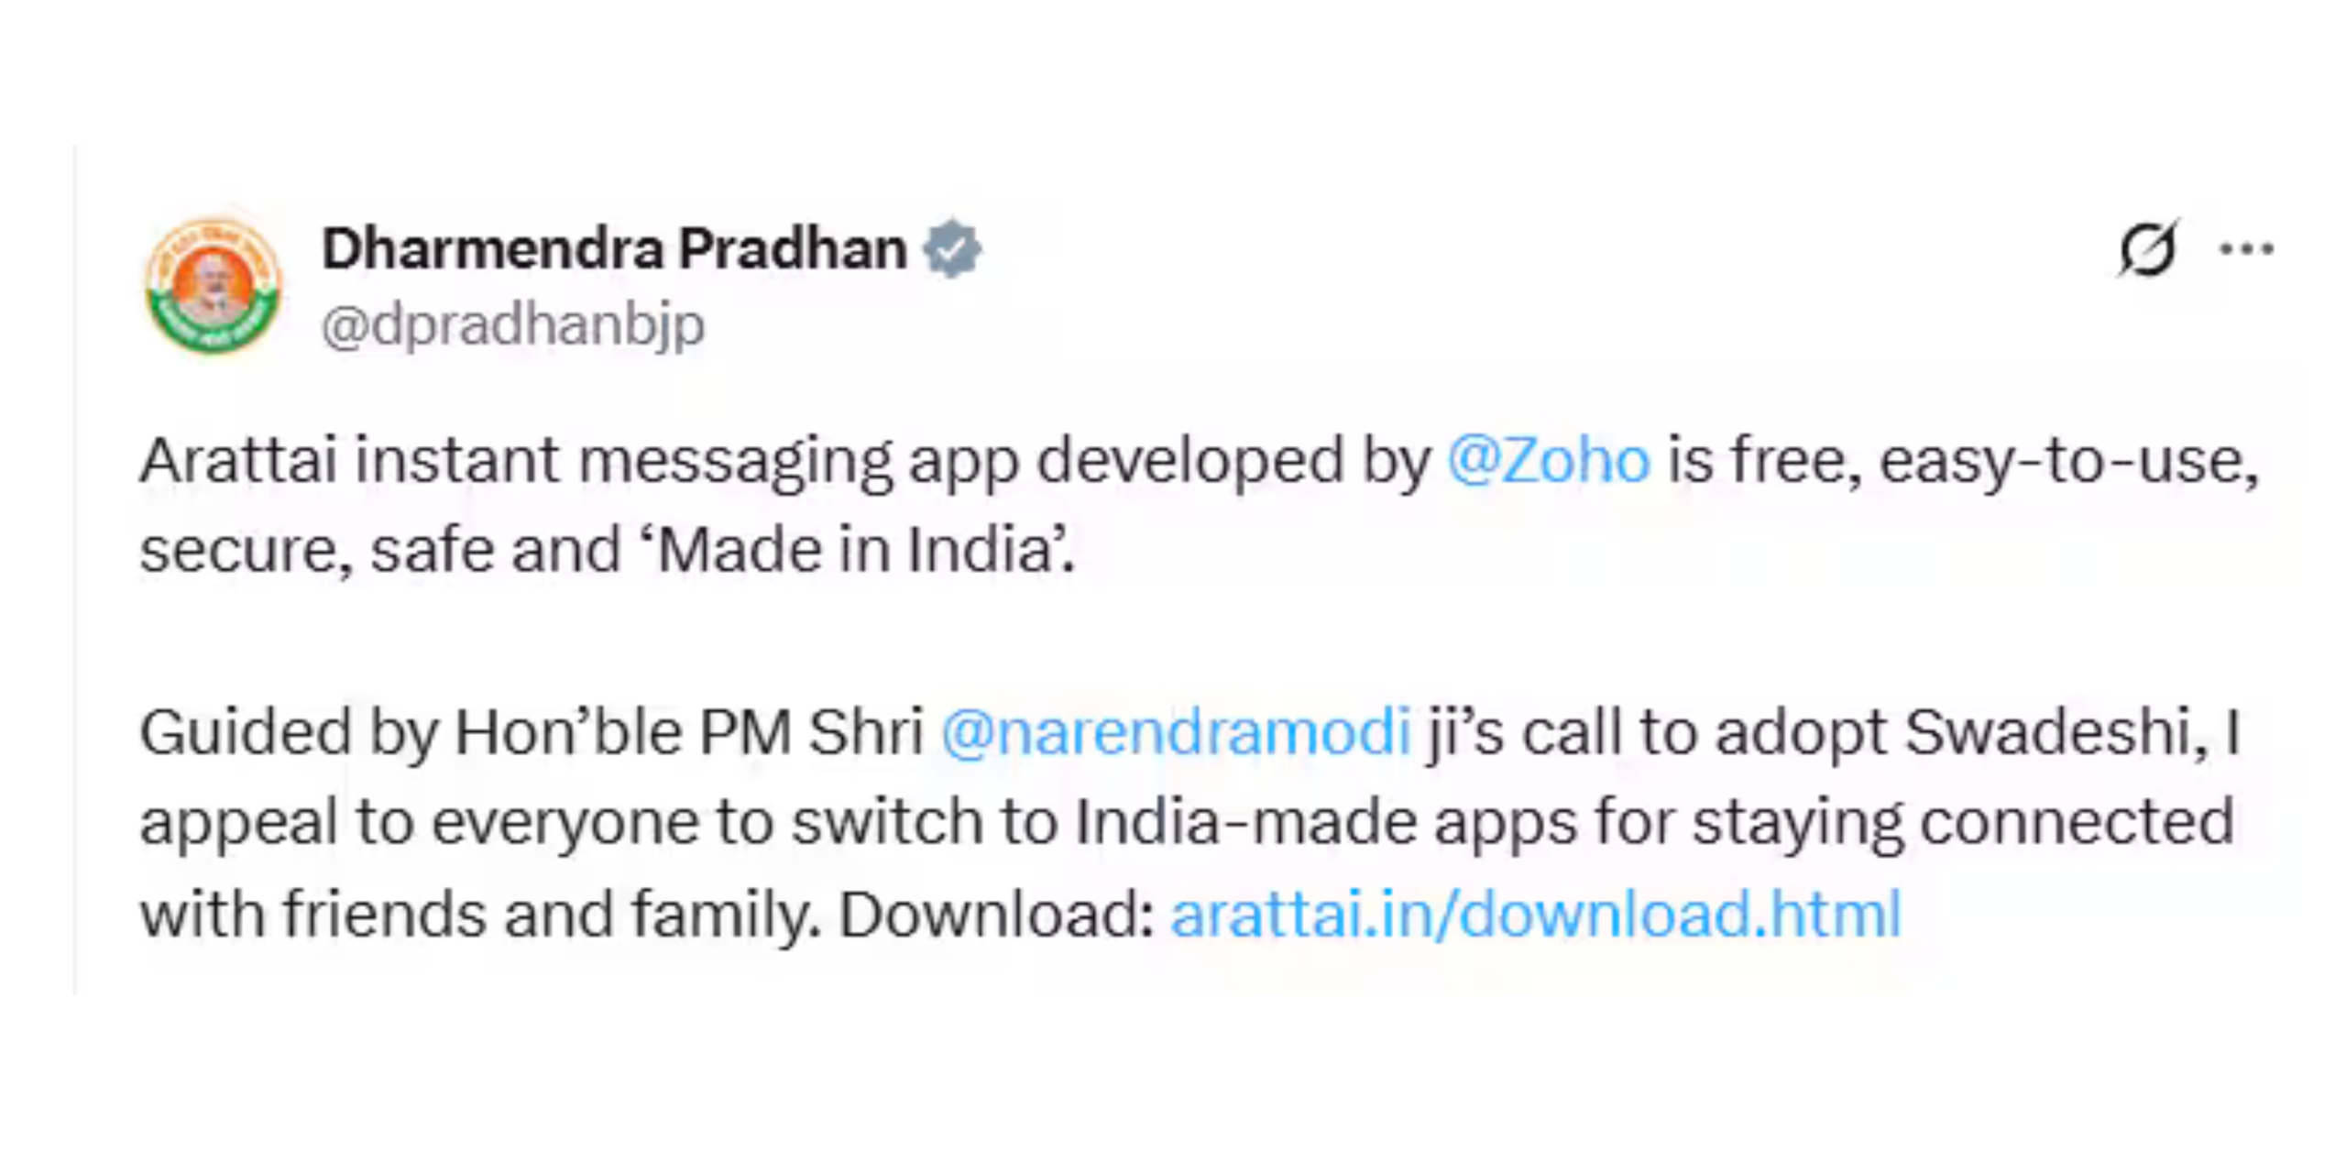Open the @dpradhanbjp handle link
Screen dimensions: 2346x1173
tap(513, 325)
